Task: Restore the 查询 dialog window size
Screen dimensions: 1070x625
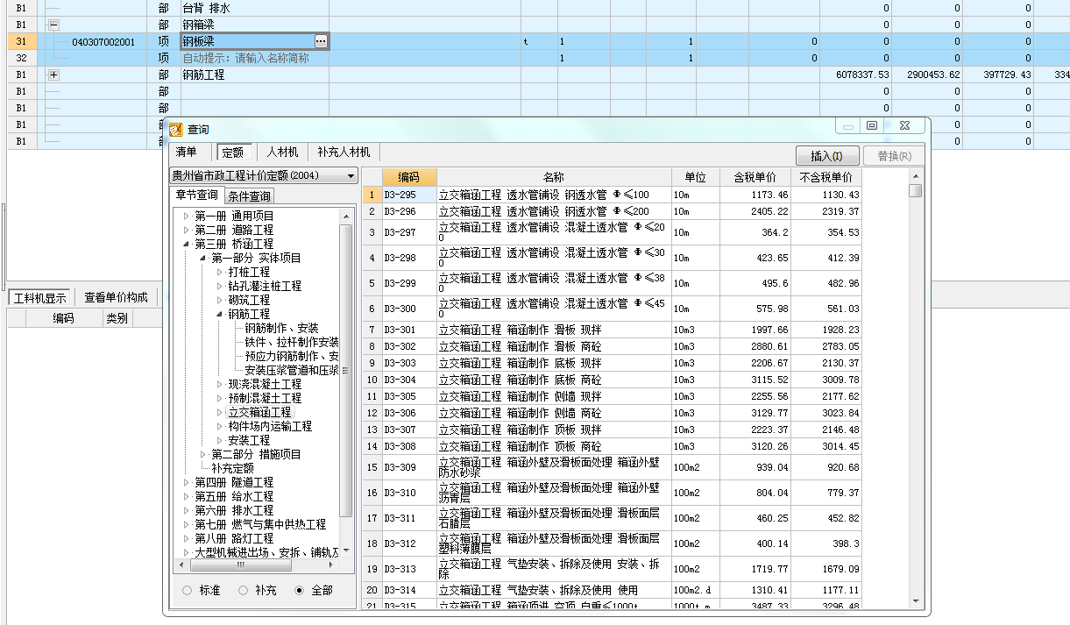Action: point(871,126)
